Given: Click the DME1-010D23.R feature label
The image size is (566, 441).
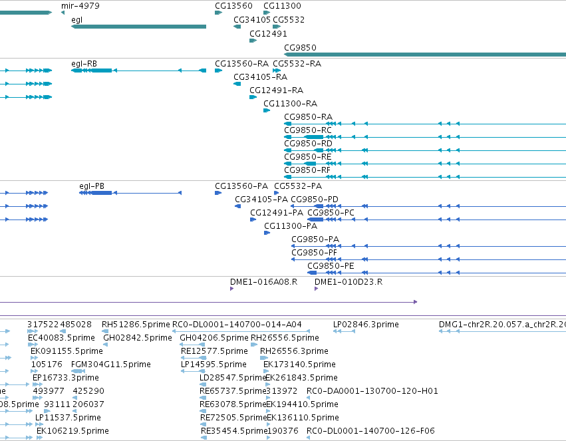Looking at the screenshot, I should point(349,282).
